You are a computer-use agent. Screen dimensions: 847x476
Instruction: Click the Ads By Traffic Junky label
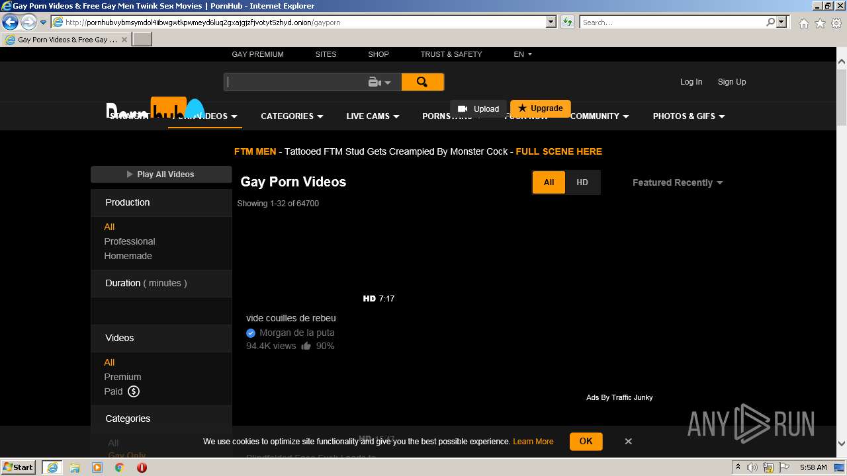[x=619, y=397]
